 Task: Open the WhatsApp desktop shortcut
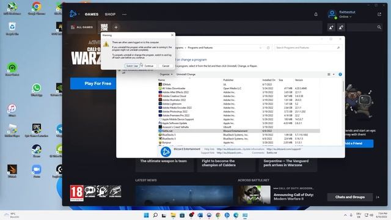[37, 90]
